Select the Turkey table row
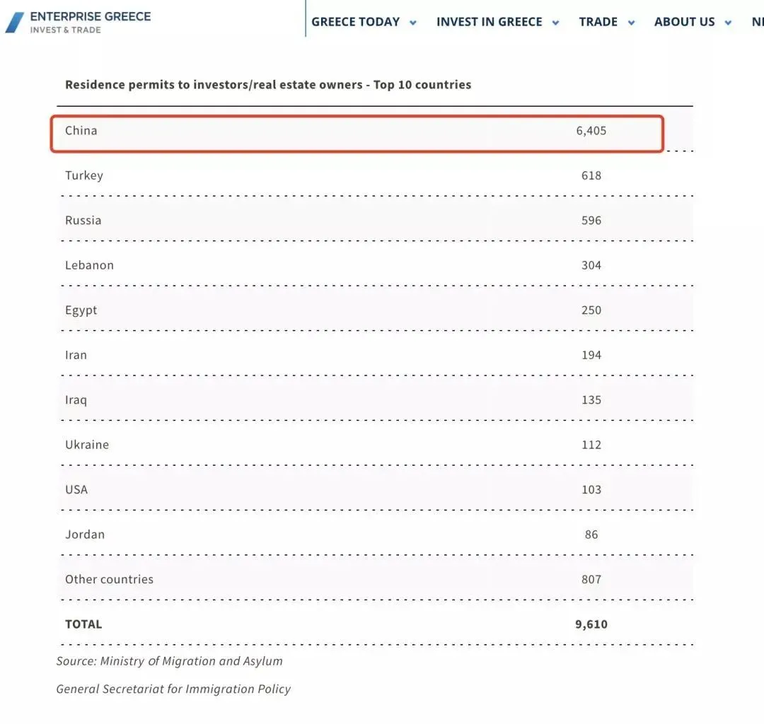Image resolution: width=764 pixels, height=724 pixels. coord(375,175)
